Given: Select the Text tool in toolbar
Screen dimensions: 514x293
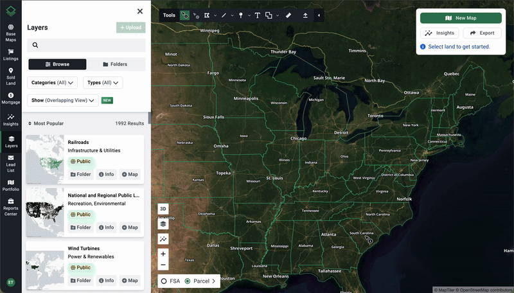Looking at the screenshot, I should pyautogui.click(x=257, y=15).
